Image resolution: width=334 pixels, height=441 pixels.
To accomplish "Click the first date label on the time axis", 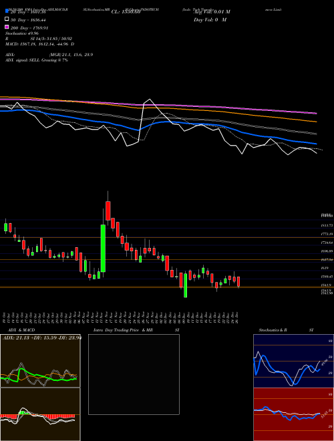I will (4, 318).
